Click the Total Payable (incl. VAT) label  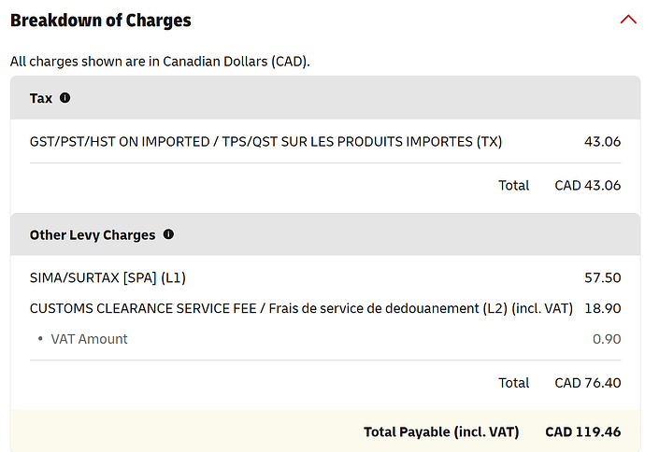coord(441,431)
